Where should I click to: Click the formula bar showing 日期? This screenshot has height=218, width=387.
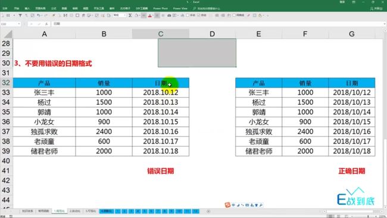(x=217, y=24)
